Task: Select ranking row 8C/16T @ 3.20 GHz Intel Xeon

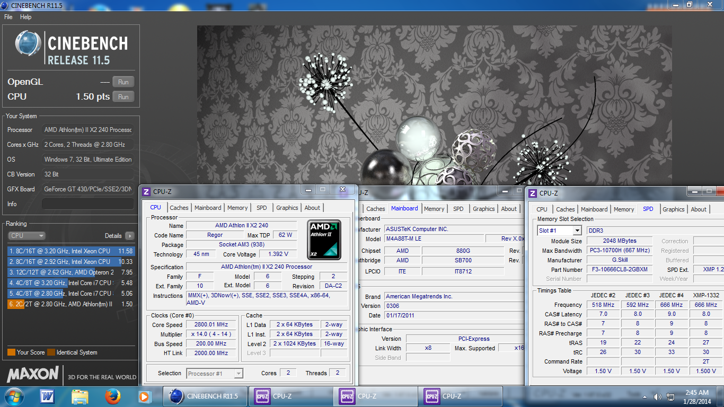Action: point(71,251)
